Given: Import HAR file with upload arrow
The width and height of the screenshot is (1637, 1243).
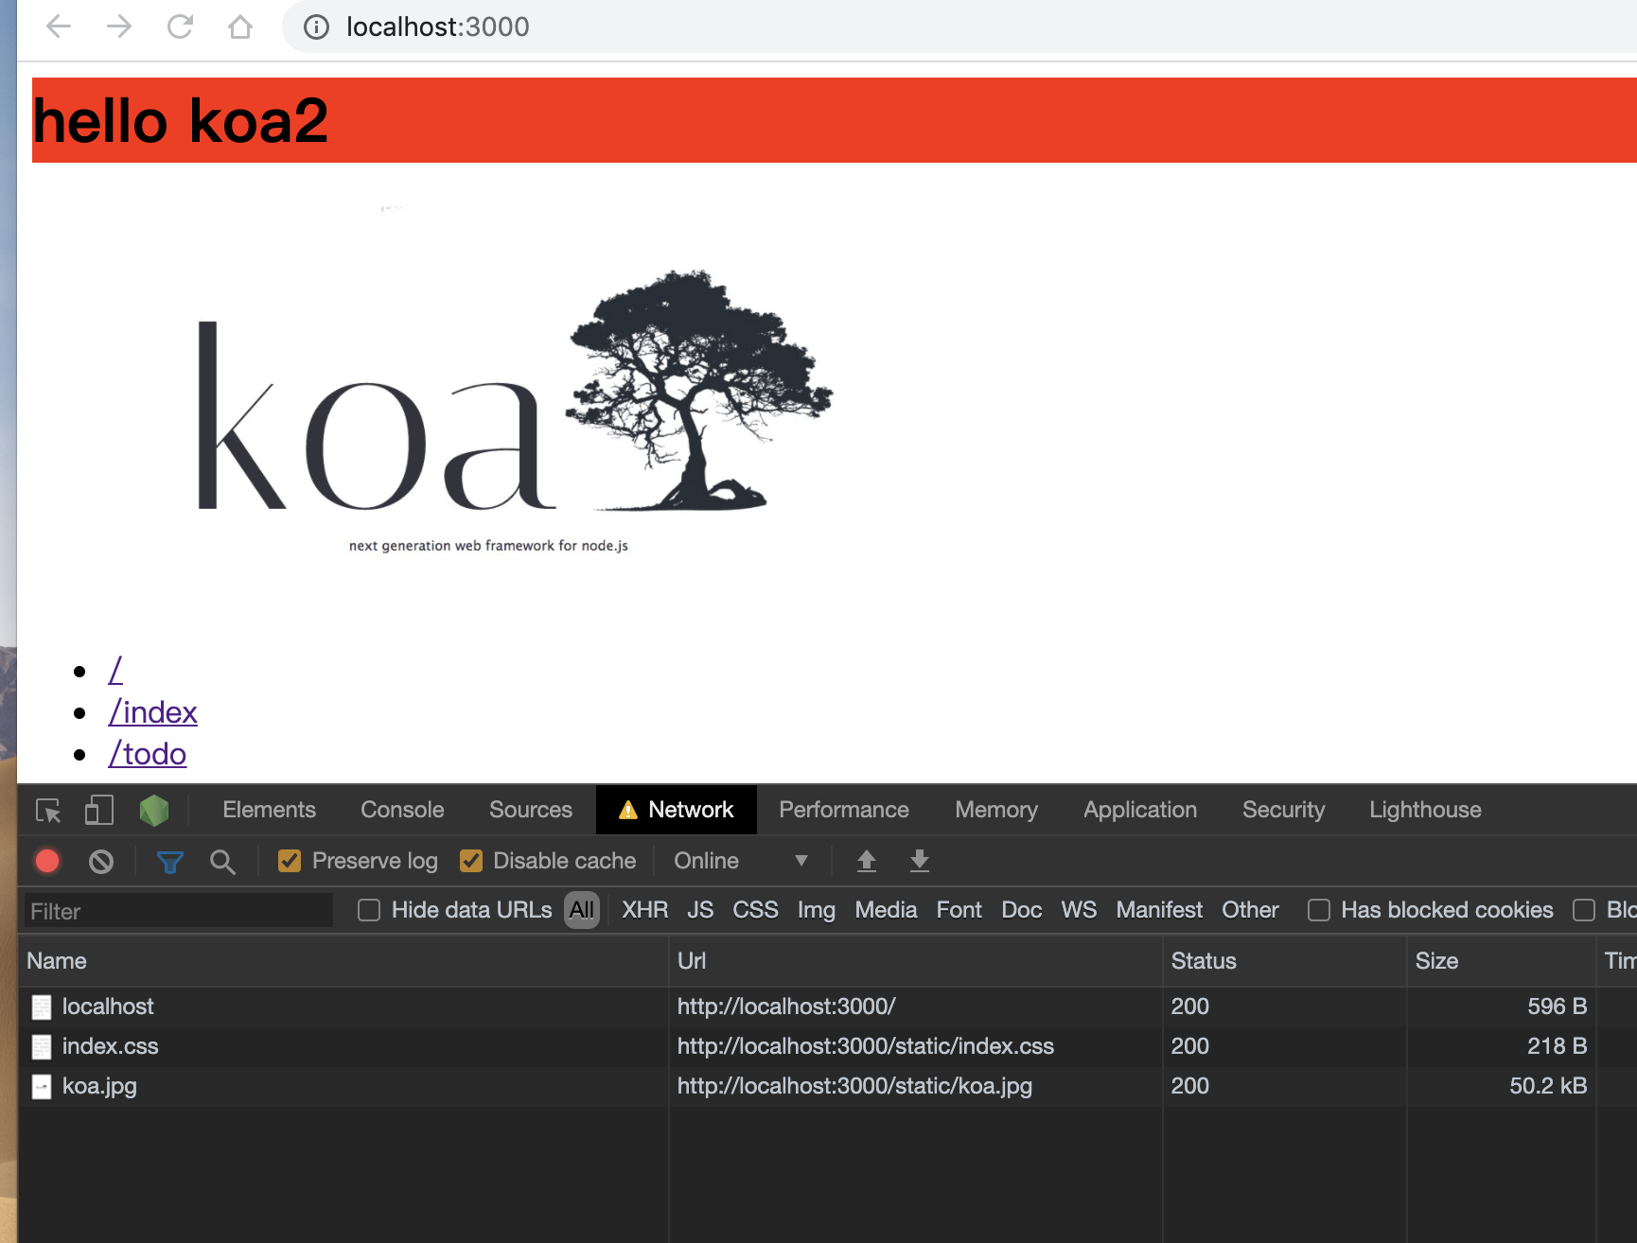Looking at the screenshot, I should [866, 861].
